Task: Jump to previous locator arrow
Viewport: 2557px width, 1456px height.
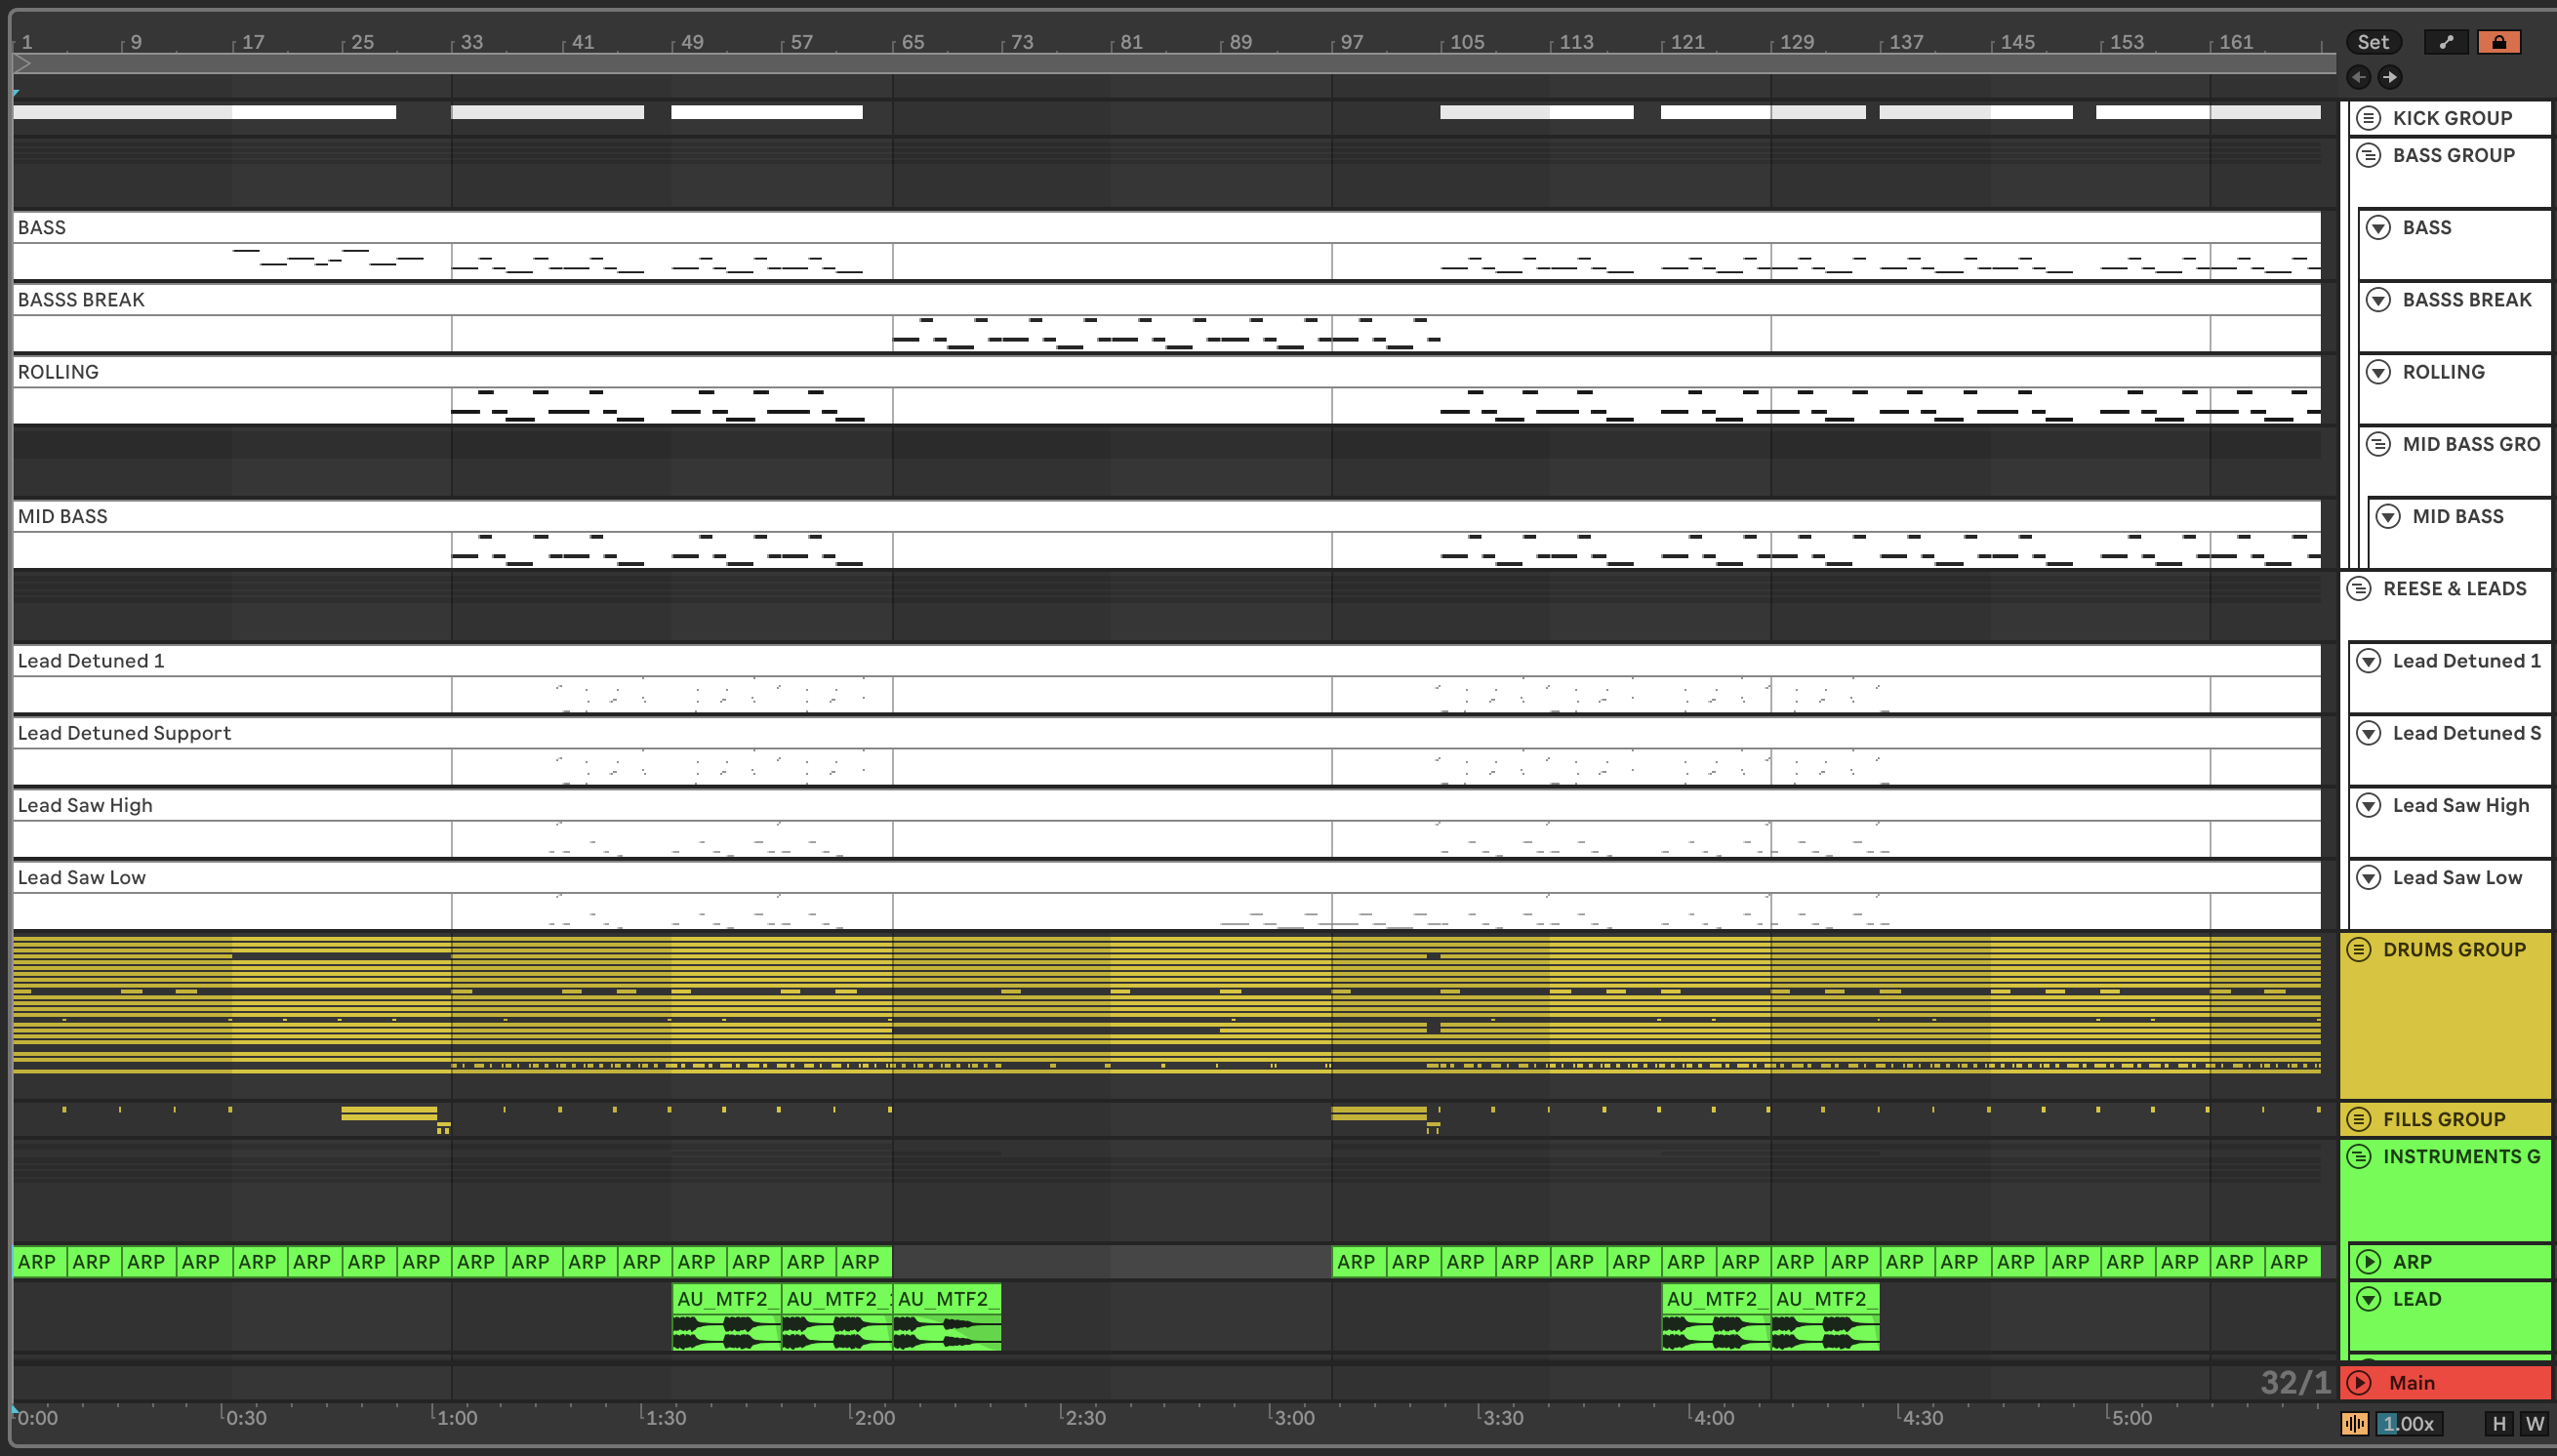Action: pyautogui.click(x=2358, y=77)
